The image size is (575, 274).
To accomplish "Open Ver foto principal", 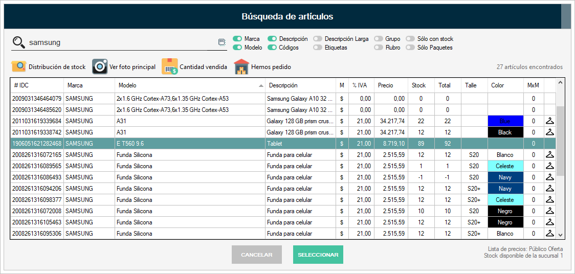I will click(124, 67).
